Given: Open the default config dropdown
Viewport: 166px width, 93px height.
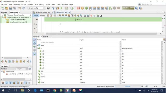Looking at the screenshot, I should pyautogui.click(x=37, y=8).
